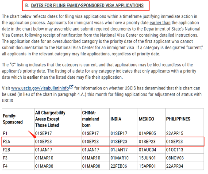208x174 pixels.
Task: Click F2A All Chargeability date 01SEP23
Action: click(43, 142)
